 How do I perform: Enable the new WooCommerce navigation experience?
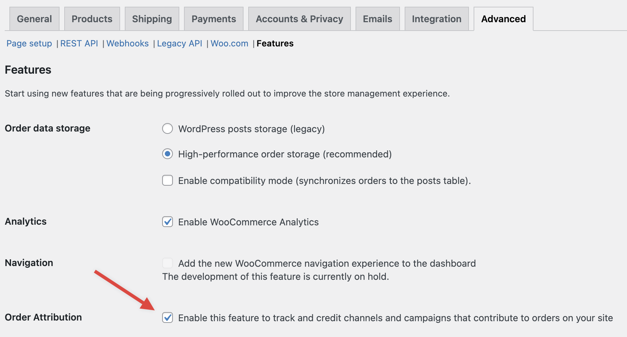168,263
